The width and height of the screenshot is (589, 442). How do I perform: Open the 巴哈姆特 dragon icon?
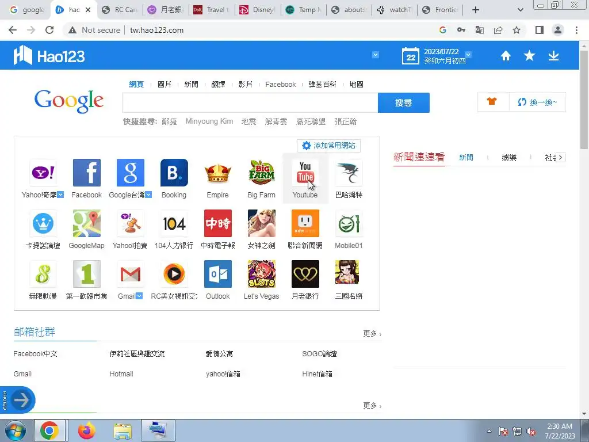tap(349, 173)
